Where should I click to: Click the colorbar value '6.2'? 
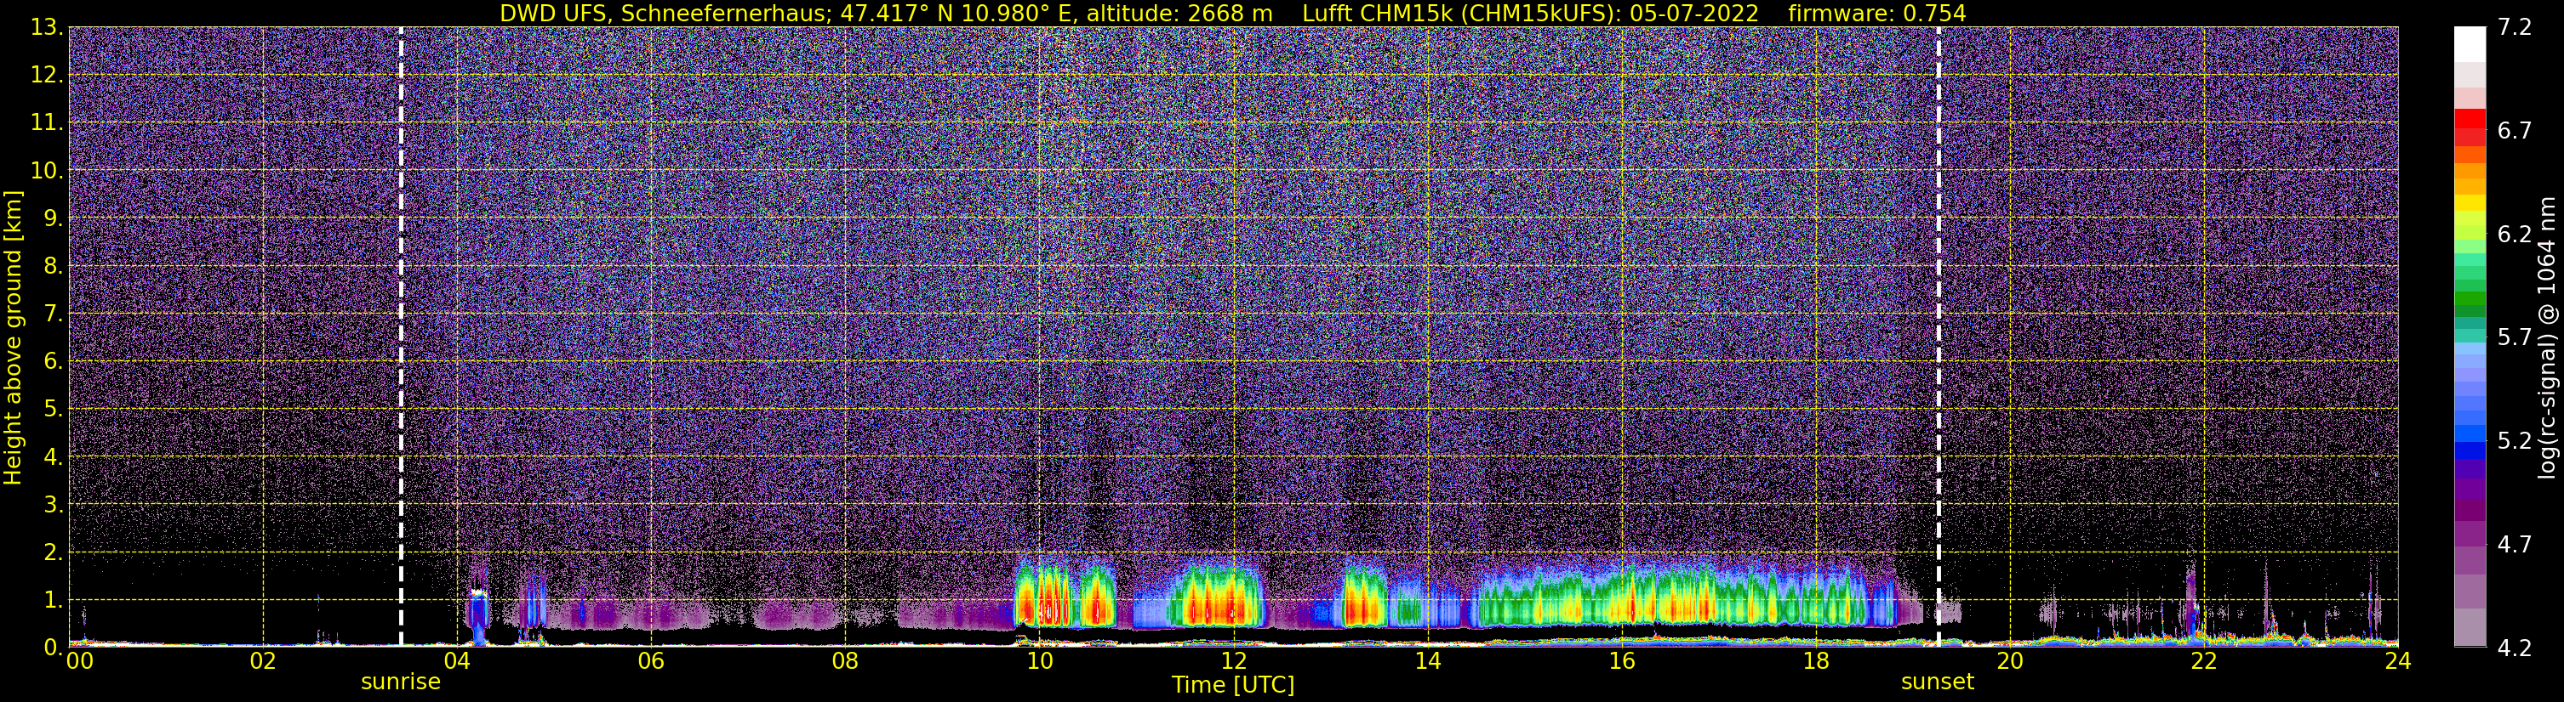2515,234
